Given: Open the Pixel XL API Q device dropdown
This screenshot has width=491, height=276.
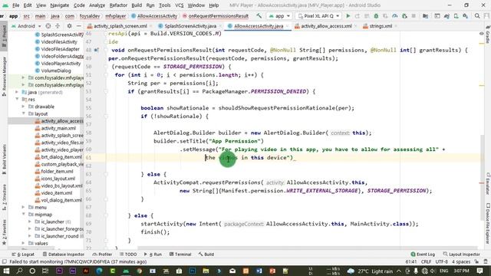Looking at the screenshot, I should [x=319, y=15].
